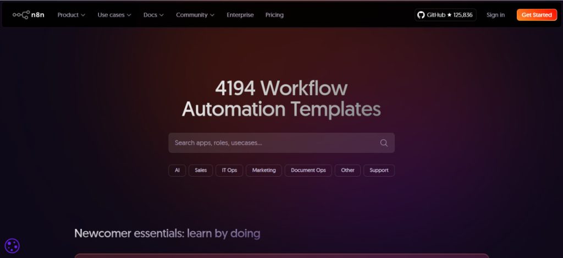This screenshot has width=563, height=258.
Task: Focus the Search apps, roles, usecases field
Action: [x=281, y=142]
